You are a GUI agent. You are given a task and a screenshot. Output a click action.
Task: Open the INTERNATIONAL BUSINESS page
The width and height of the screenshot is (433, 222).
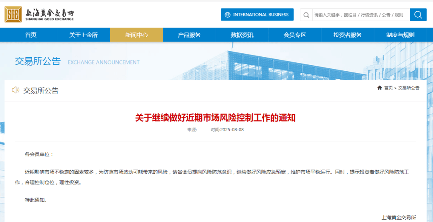[x=257, y=14]
